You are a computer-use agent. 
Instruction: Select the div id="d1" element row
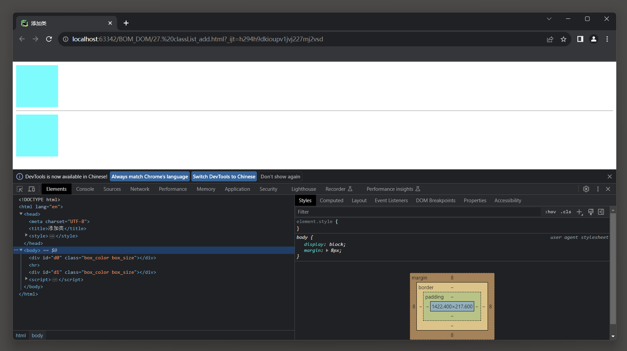pos(154,272)
